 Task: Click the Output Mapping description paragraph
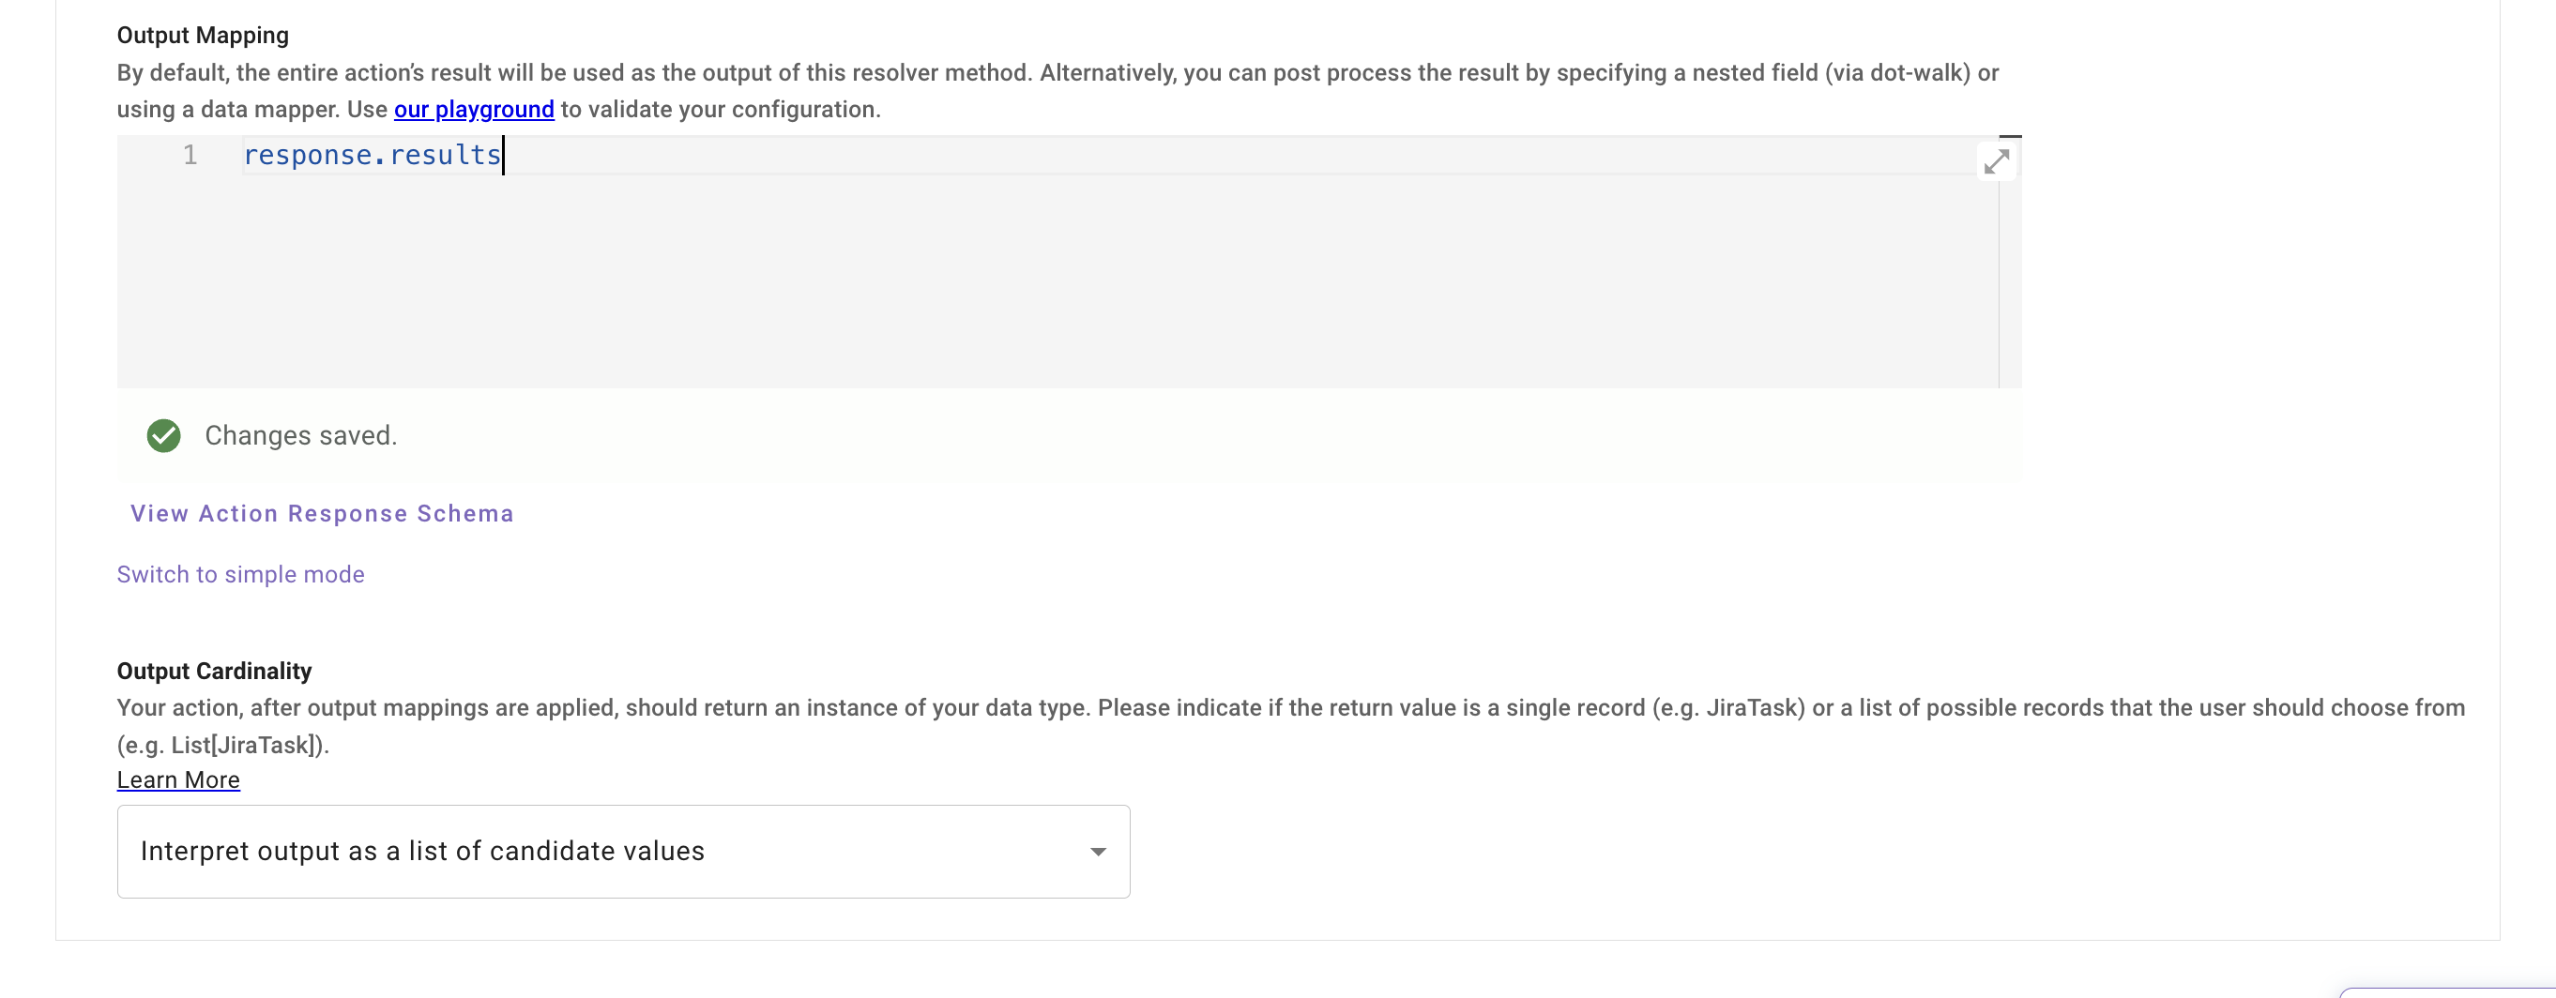point(992,73)
